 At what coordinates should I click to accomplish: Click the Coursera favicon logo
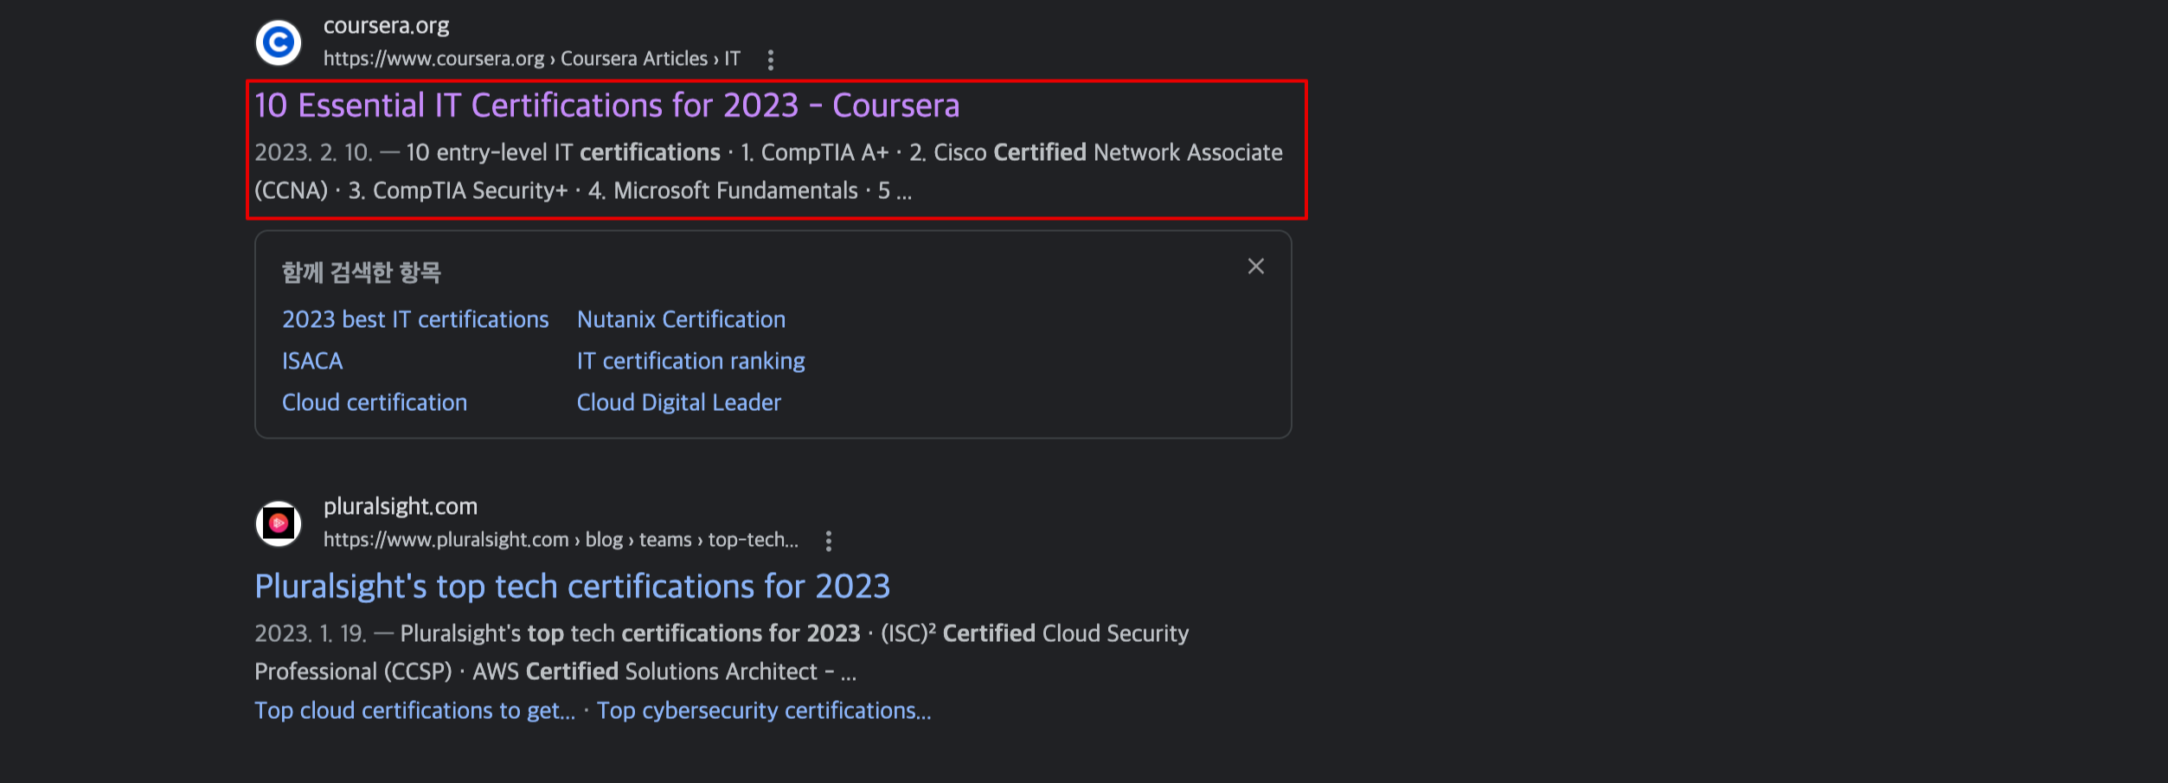click(x=279, y=42)
